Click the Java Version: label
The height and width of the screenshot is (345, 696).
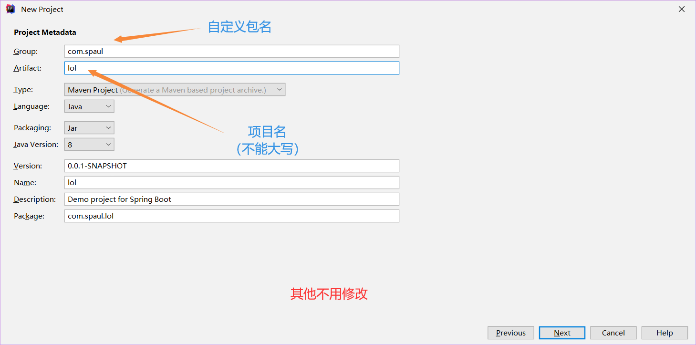(36, 145)
